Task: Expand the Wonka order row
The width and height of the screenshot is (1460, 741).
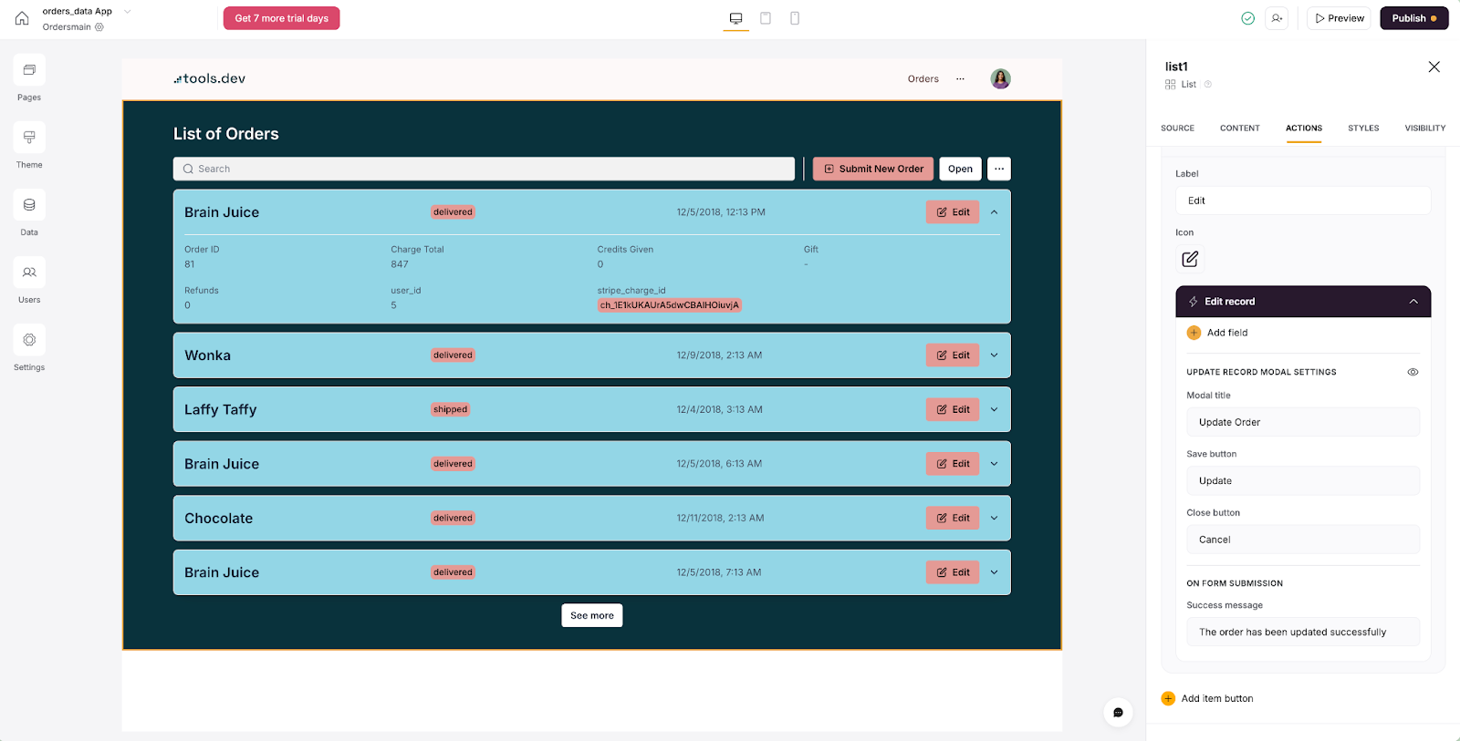Action: click(995, 355)
